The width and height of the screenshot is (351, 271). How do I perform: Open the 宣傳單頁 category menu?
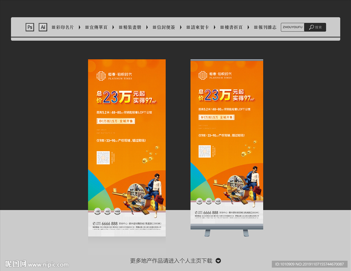(x=98, y=27)
